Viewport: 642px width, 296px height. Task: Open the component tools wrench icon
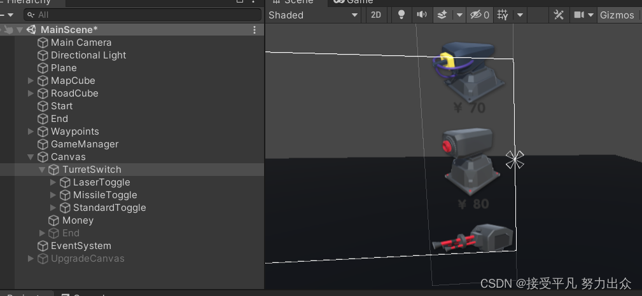pyautogui.click(x=559, y=15)
